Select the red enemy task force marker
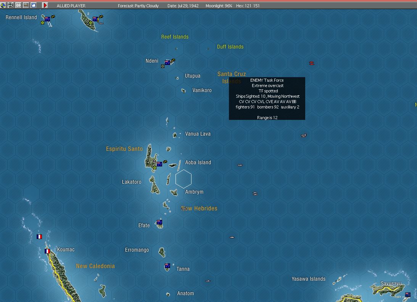Screen dimensions: 417x302 [312, 63]
